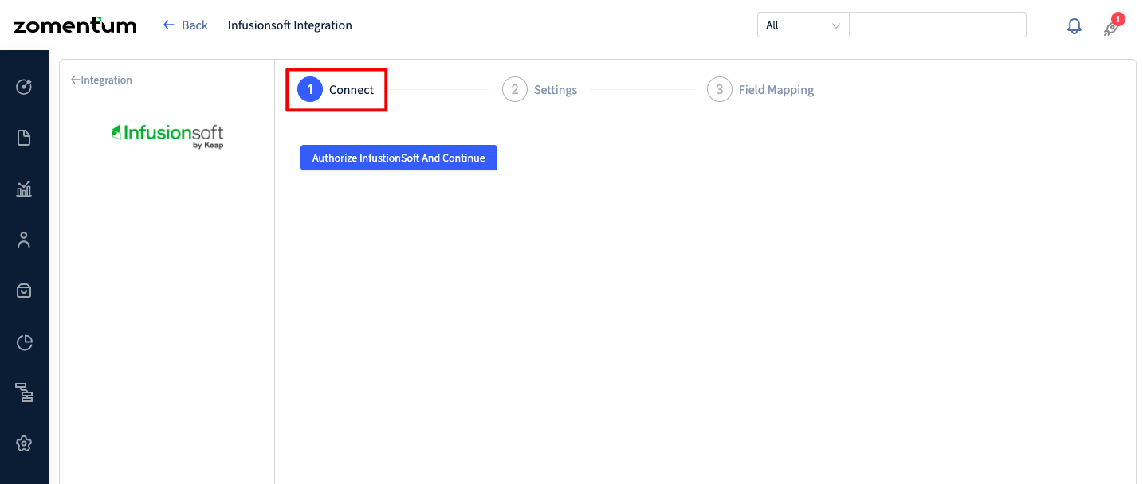
Task: Focus the top search input field
Action: coord(938,25)
